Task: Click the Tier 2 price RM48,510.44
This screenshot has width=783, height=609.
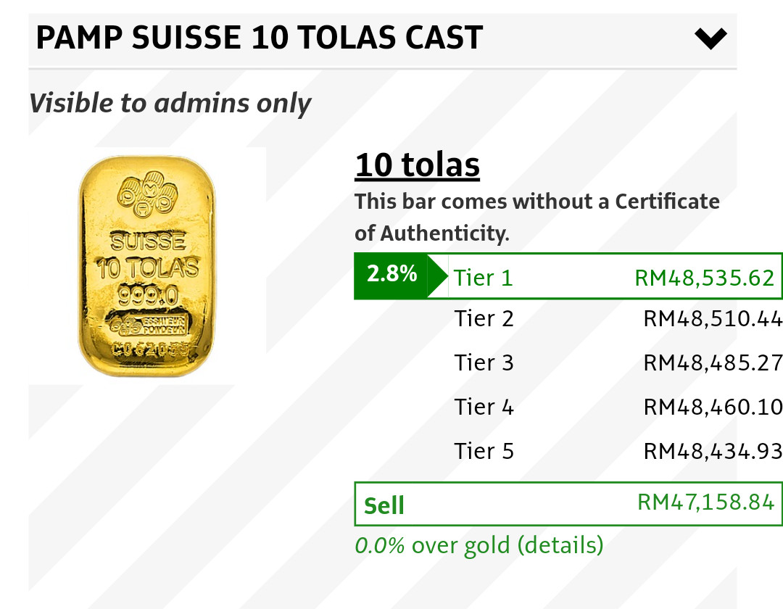Action: pyautogui.click(x=712, y=318)
